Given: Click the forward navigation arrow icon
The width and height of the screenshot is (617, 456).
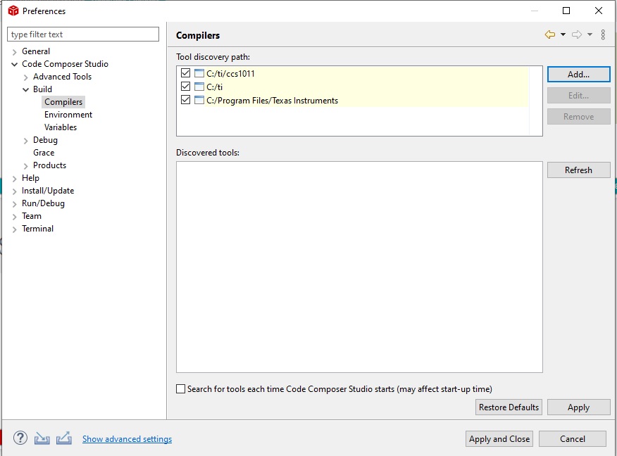Looking at the screenshot, I should [x=577, y=34].
